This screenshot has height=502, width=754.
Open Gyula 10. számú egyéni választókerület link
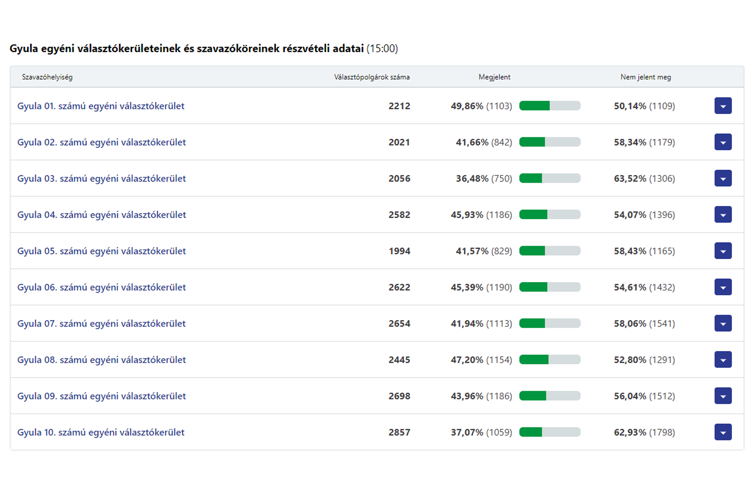point(101,432)
